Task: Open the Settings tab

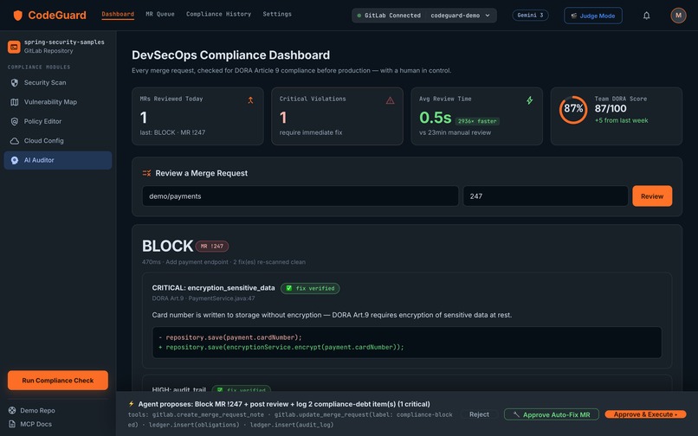Action: point(277,14)
